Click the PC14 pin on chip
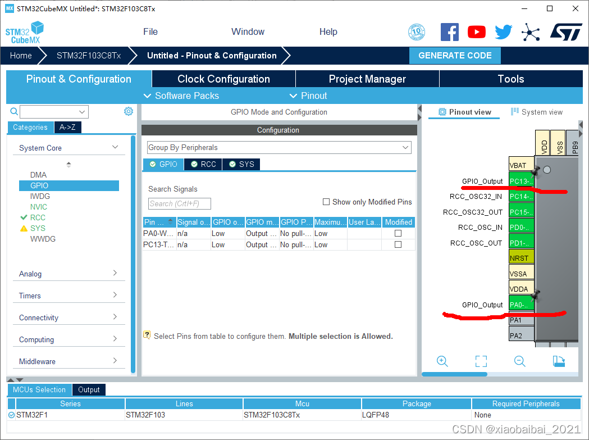Viewport: 589px width, 440px height. coord(521,197)
